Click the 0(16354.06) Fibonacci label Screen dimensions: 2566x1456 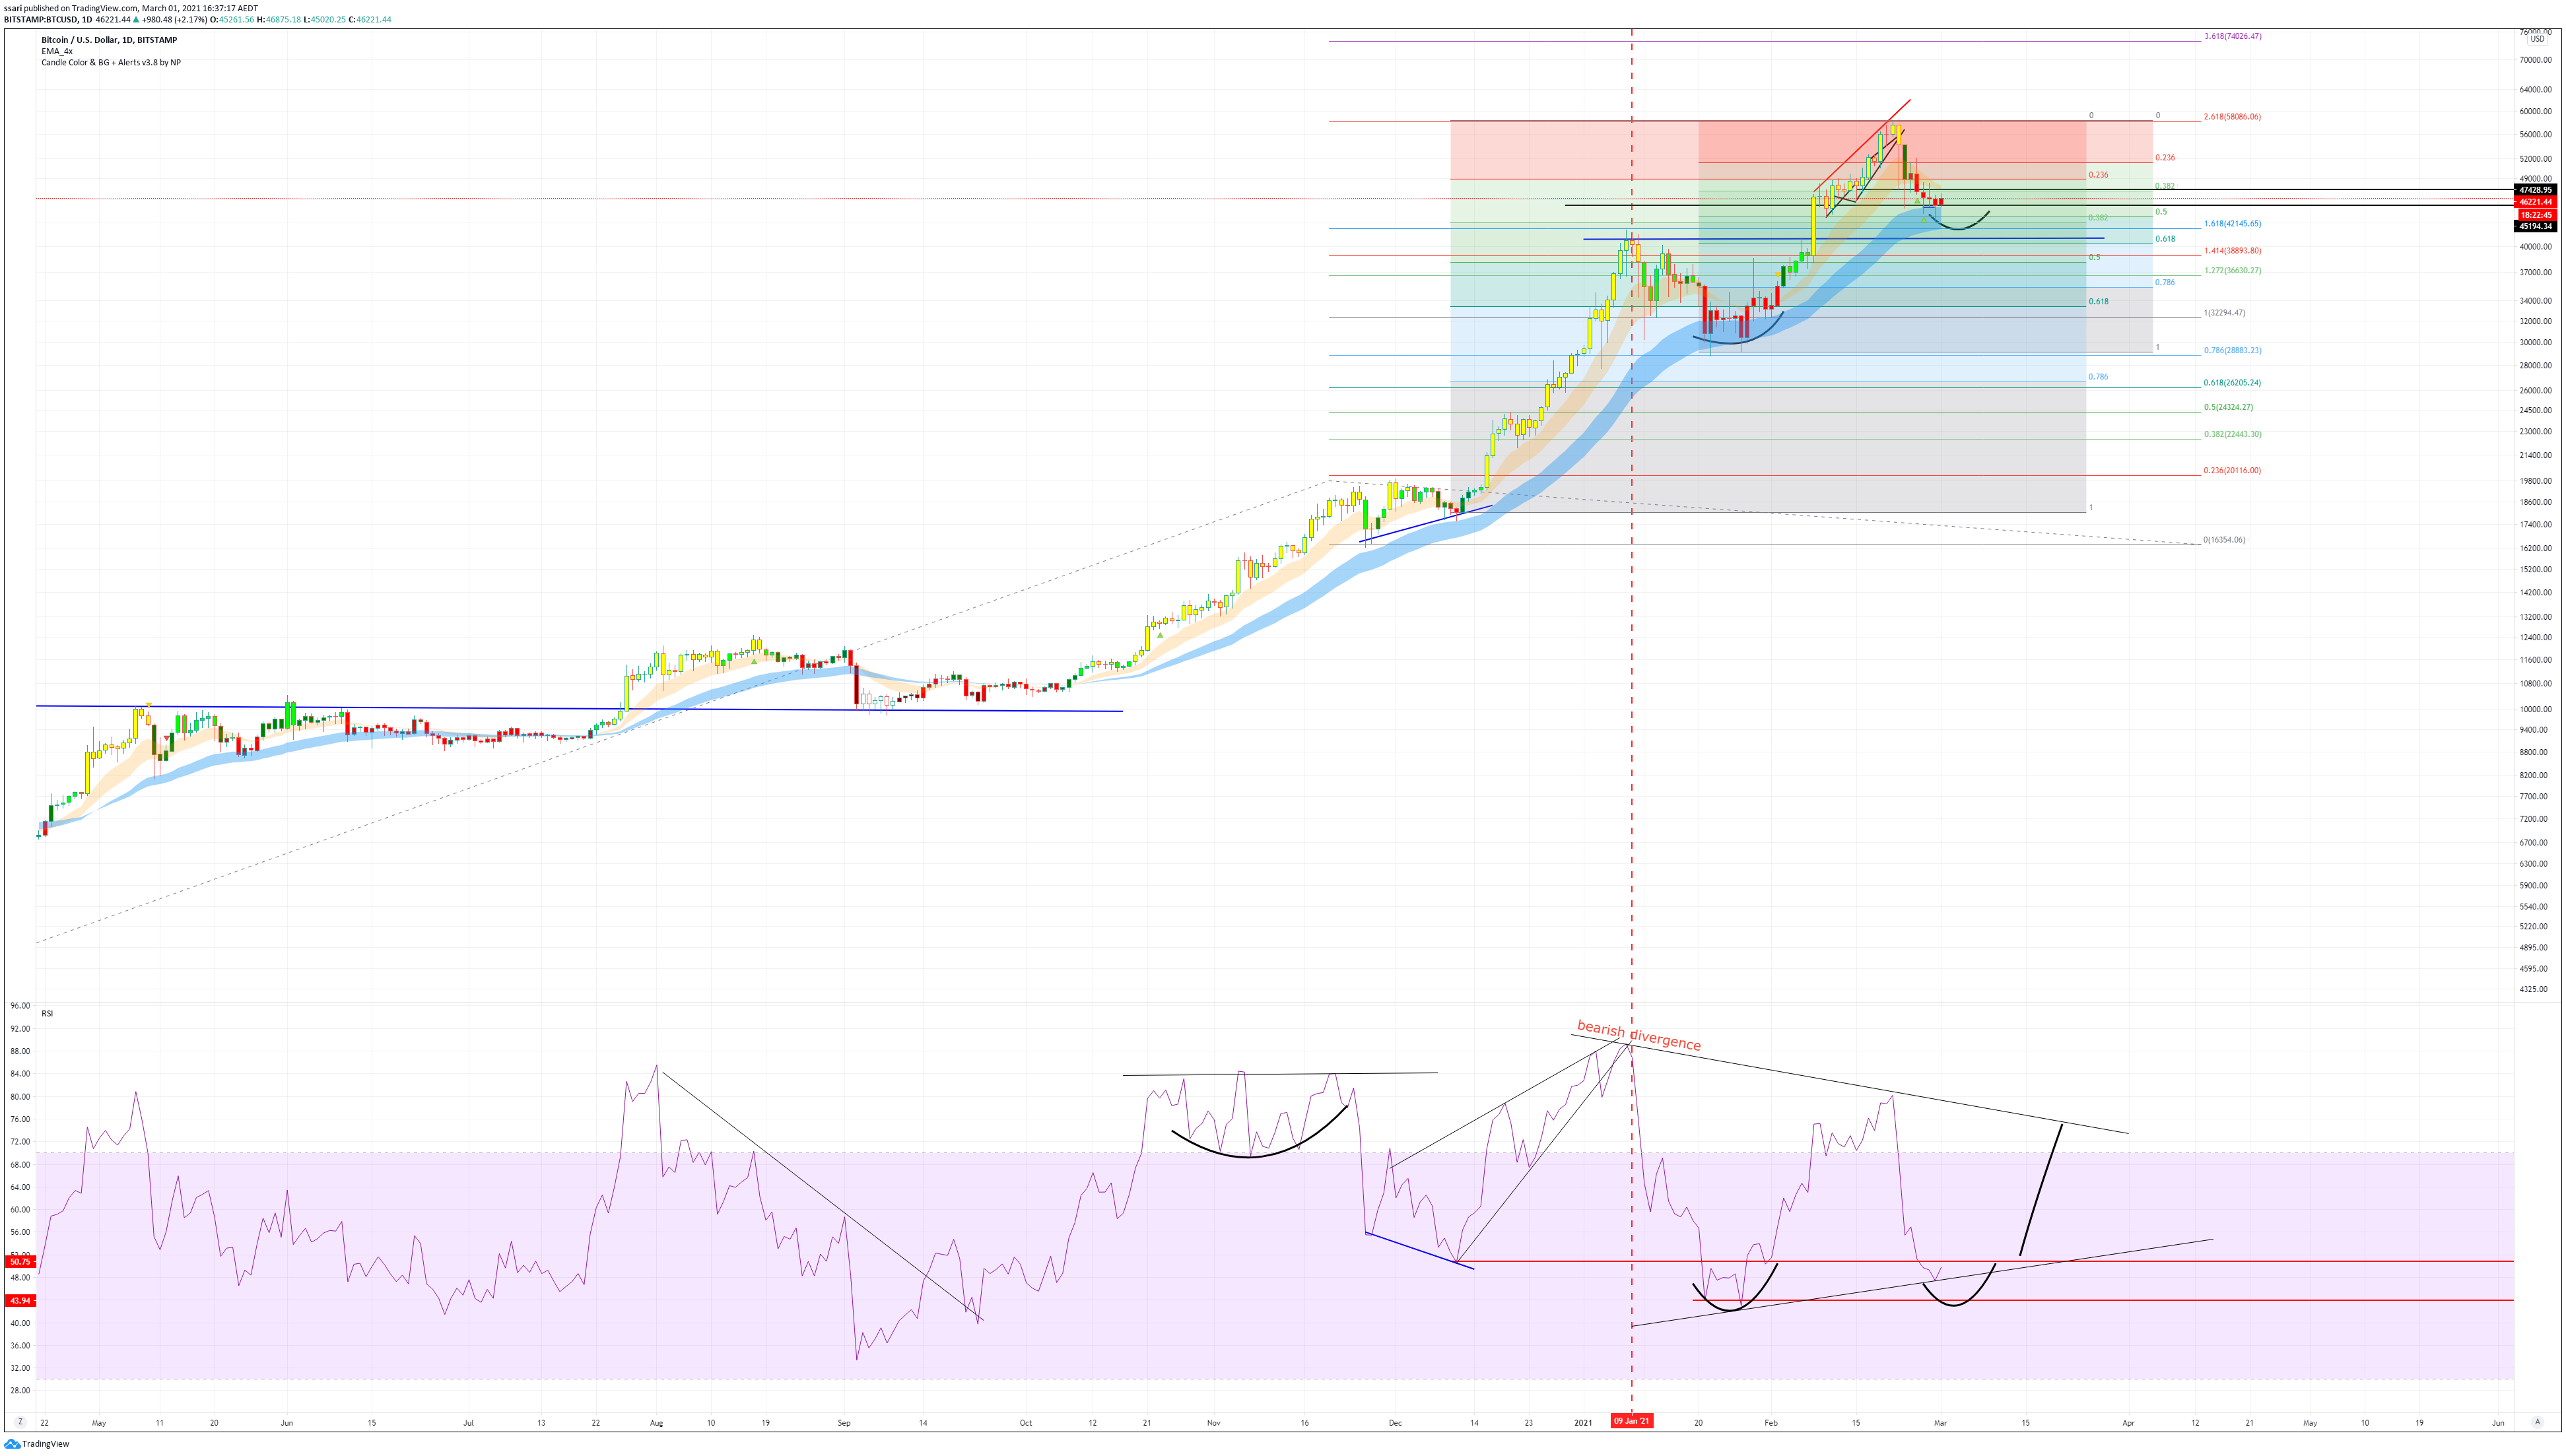[2224, 539]
